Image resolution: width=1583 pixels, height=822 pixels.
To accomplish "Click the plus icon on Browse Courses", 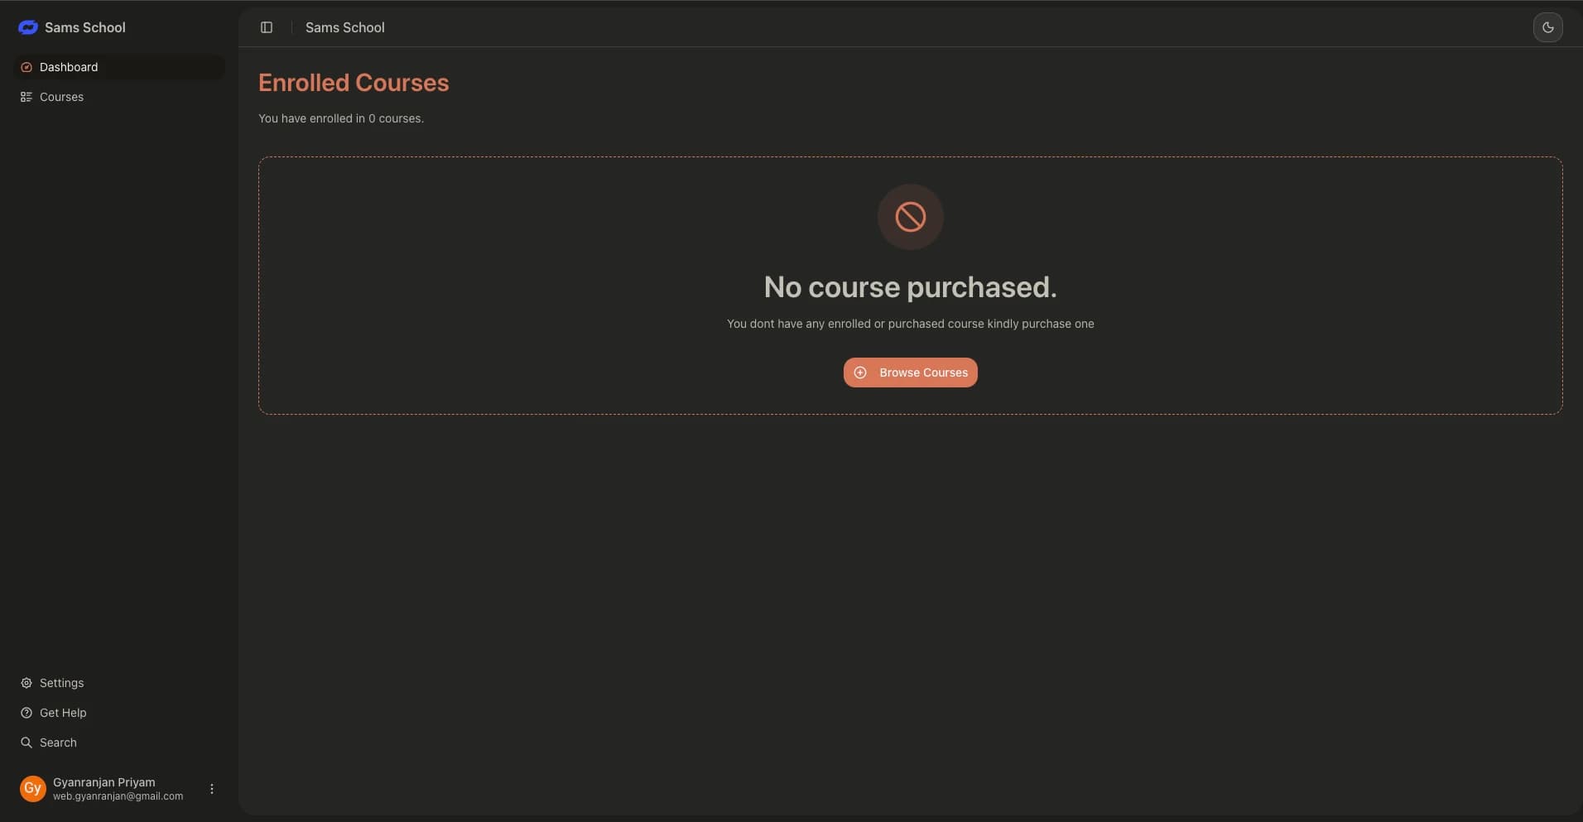I will coord(859,373).
